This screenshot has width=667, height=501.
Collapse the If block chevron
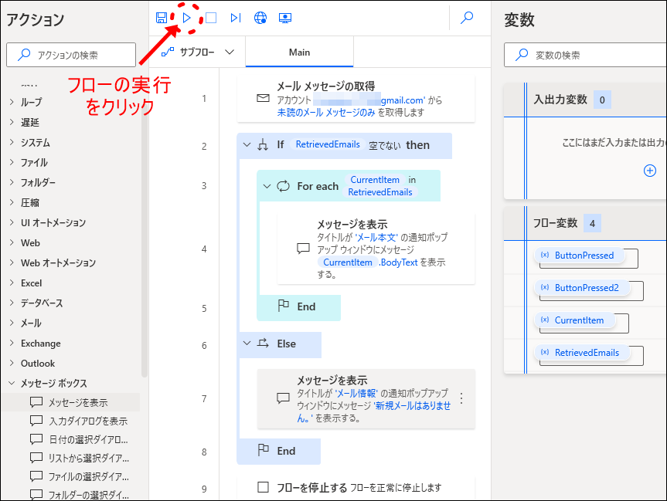[247, 145]
